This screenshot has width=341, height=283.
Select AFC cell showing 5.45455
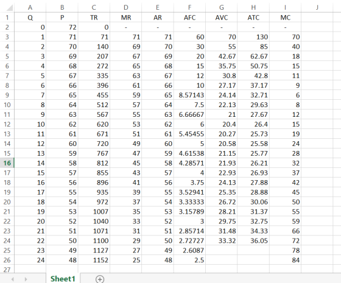(x=189, y=134)
